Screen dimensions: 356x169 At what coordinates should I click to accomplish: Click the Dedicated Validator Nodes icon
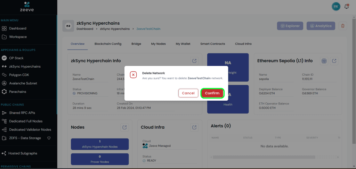pyautogui.click(x=4, y=129)
